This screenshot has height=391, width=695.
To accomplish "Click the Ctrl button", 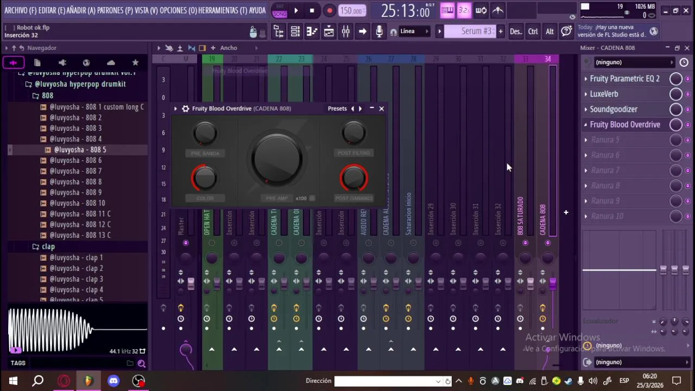I will (x=533, y=31).
